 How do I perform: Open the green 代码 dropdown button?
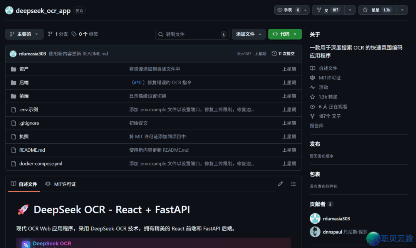[x=285, y=34]
